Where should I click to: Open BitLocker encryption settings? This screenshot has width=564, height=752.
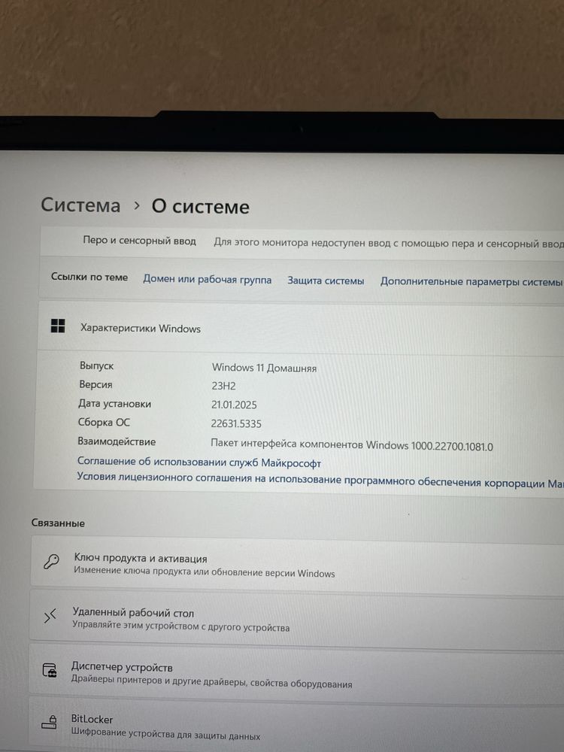[x=296, y=724]
